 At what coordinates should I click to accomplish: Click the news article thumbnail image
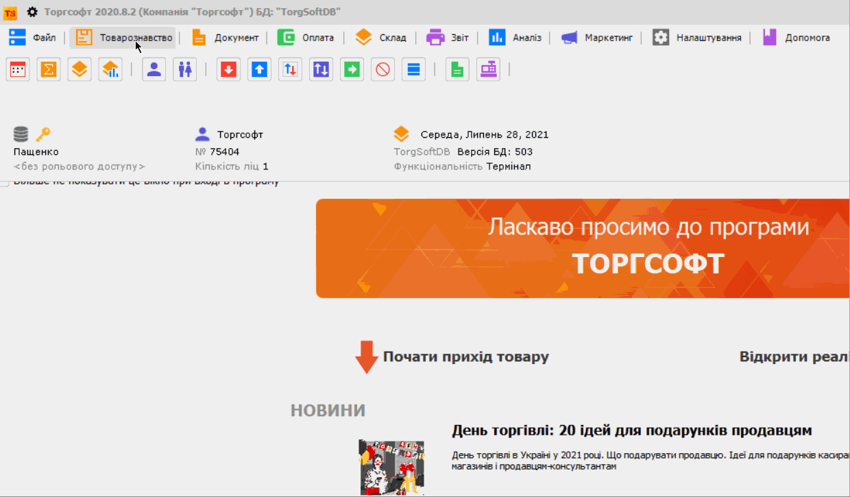coord(391,467)
